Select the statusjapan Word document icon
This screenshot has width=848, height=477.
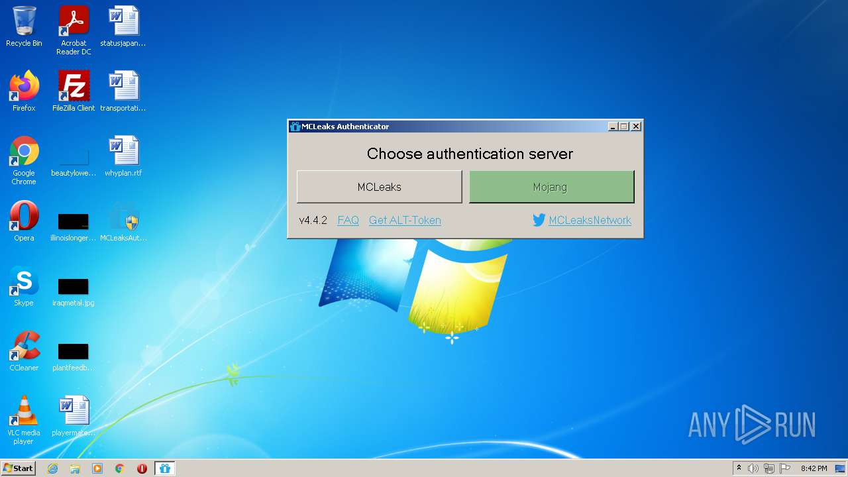123,26
